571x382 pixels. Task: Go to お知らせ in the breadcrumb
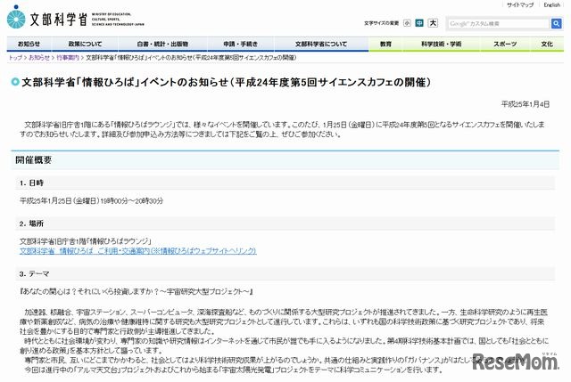click(x=39, y=58)
